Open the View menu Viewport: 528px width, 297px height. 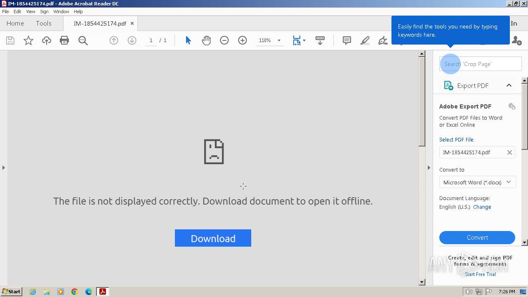(31, 12)
